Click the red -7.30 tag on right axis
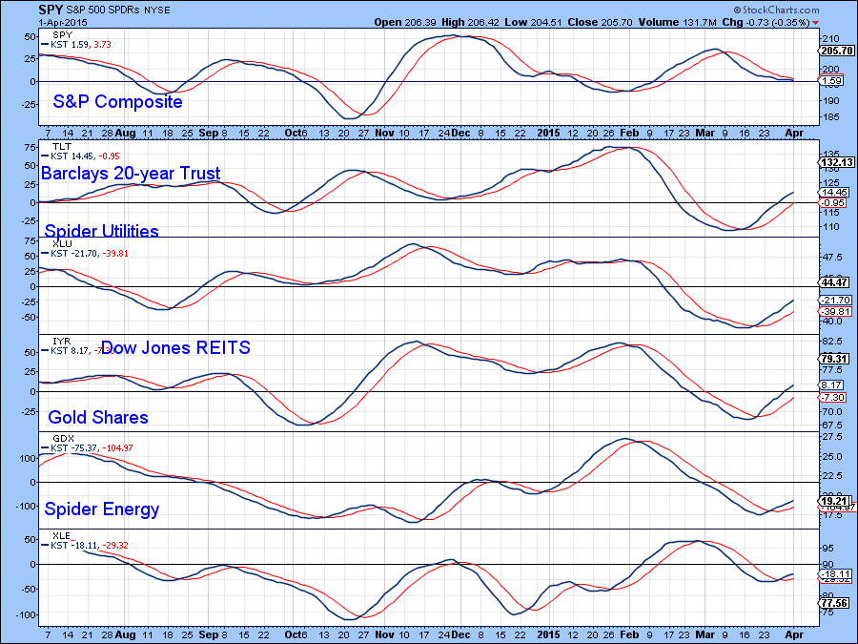858x644 pixels. click(833, 398)
